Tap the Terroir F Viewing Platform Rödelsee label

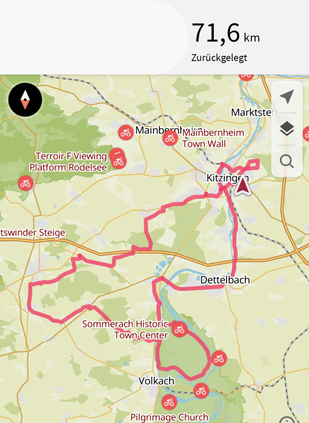(x=68, y=162)
